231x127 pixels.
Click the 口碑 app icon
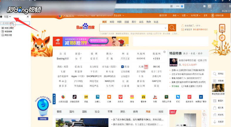(109, 97)
